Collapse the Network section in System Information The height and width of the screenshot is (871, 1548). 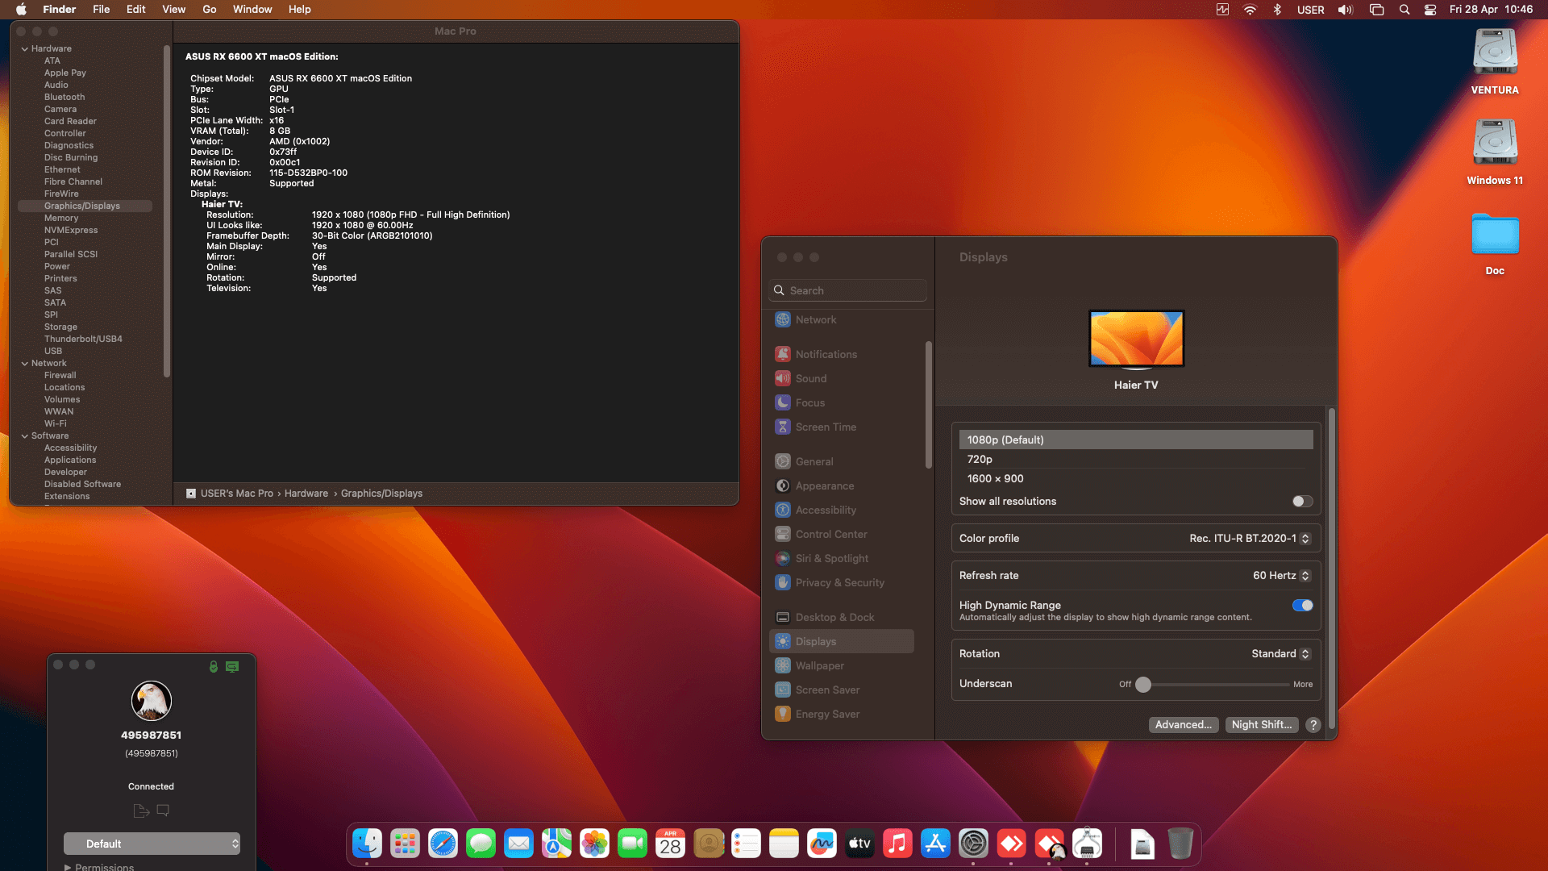coord(24,363)
